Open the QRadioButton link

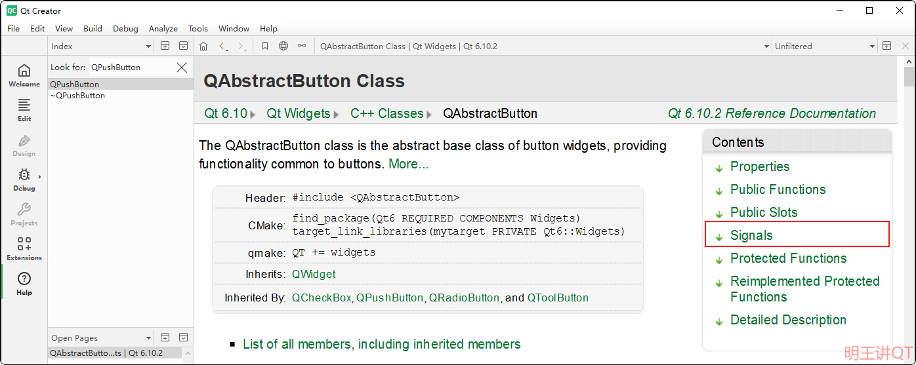(x=465, y=298)
